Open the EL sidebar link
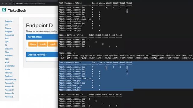Image resolution: width=193 pixels, height=108 pixels. (6, 45)
